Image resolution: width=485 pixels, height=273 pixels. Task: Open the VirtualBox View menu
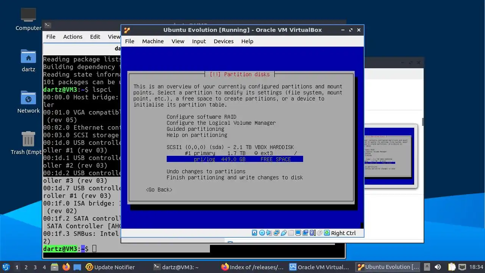pos(178,41)
